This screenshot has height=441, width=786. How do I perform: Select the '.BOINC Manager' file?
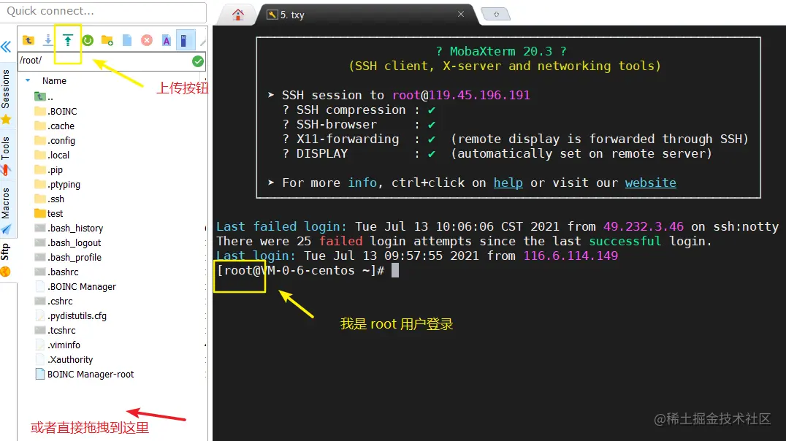tap(75, 286)
